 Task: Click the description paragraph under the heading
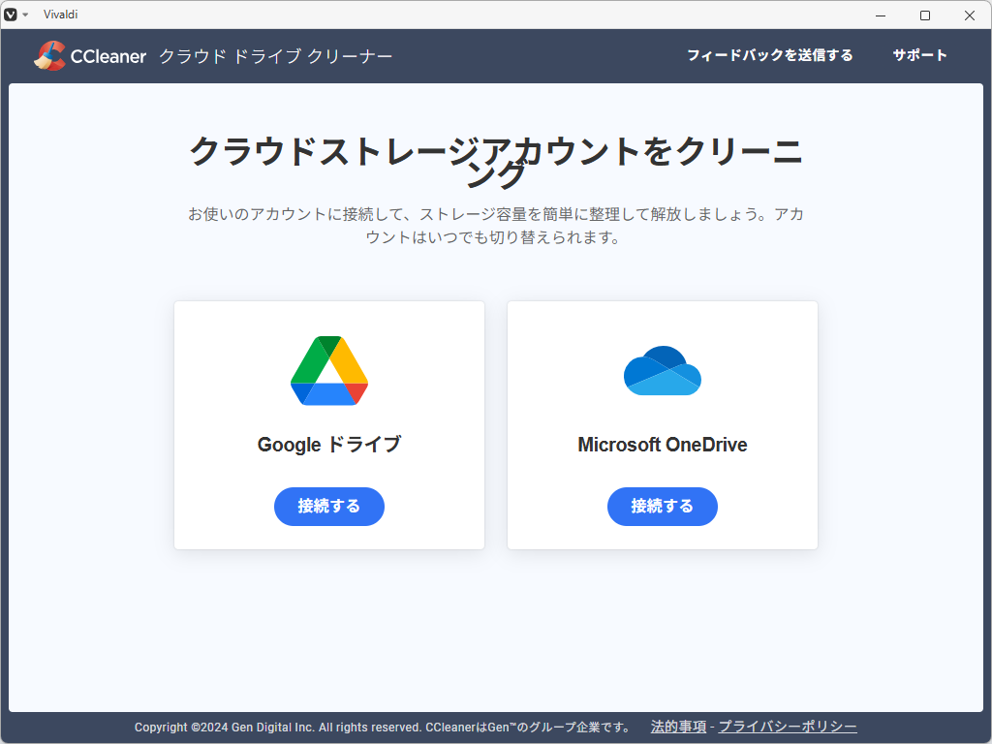[x=496, y=226]
